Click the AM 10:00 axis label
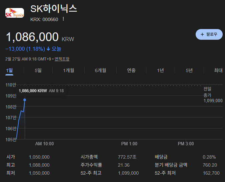 click(44, 144)
